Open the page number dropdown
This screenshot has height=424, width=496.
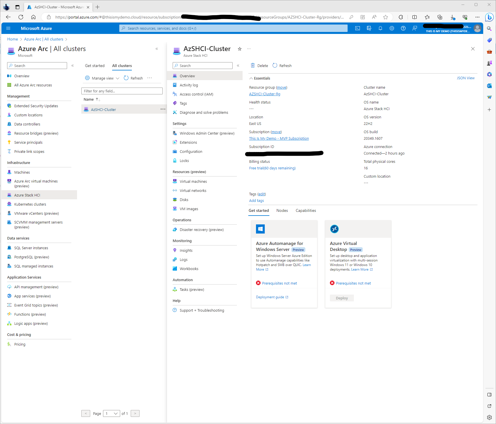[111, 413]
